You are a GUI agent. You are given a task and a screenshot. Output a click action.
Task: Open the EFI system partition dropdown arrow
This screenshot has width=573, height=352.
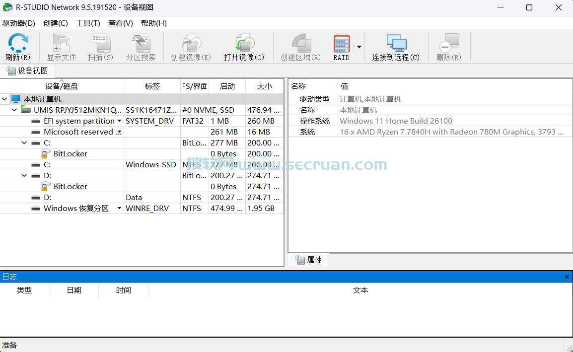pos(119,121)
